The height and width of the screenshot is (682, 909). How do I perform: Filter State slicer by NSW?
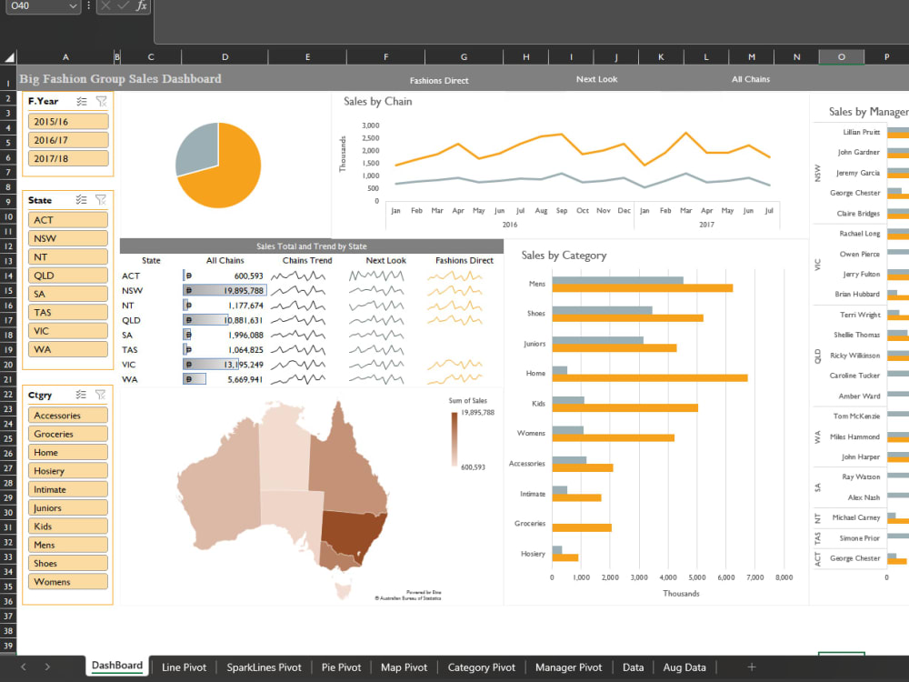tap(68, 238)
